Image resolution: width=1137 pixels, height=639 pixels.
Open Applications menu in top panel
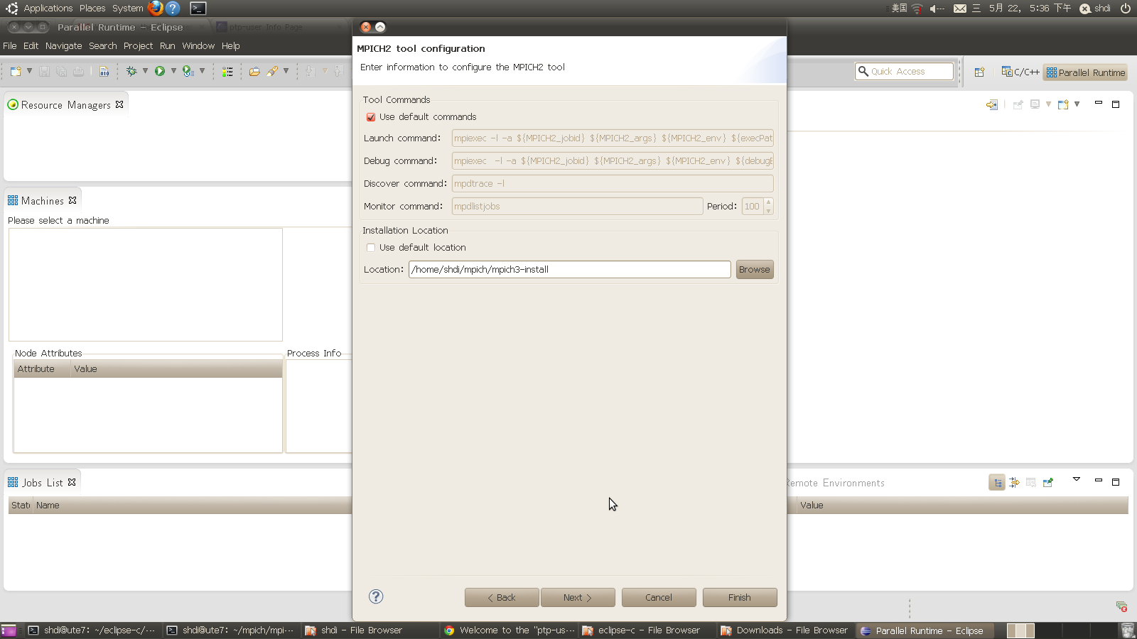[48, 9]
